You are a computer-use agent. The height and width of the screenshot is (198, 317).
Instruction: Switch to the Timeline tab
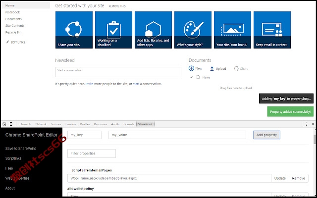click(70, 124)
